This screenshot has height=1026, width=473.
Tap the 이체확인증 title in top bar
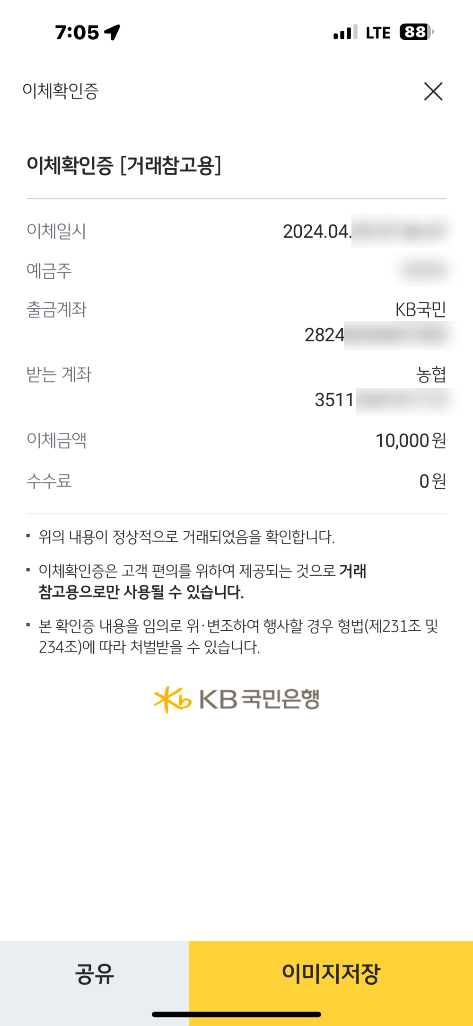pos(61,91)
